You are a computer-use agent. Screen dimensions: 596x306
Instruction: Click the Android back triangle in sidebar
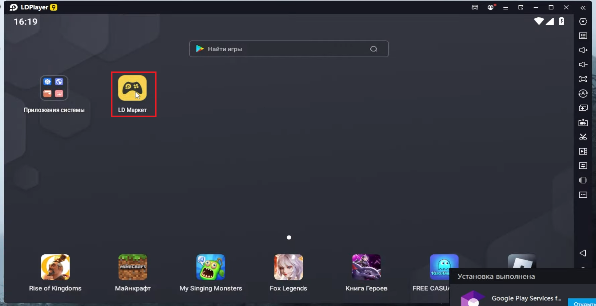pyautogui.click(x=583, y=253)
